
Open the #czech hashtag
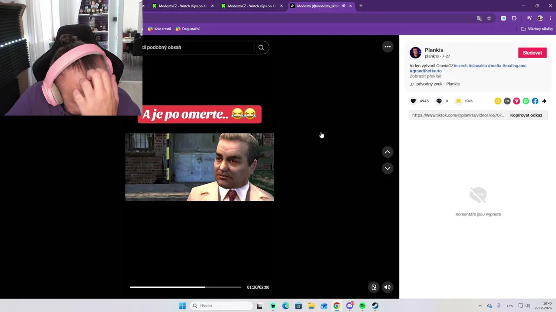tap(460, 66)
